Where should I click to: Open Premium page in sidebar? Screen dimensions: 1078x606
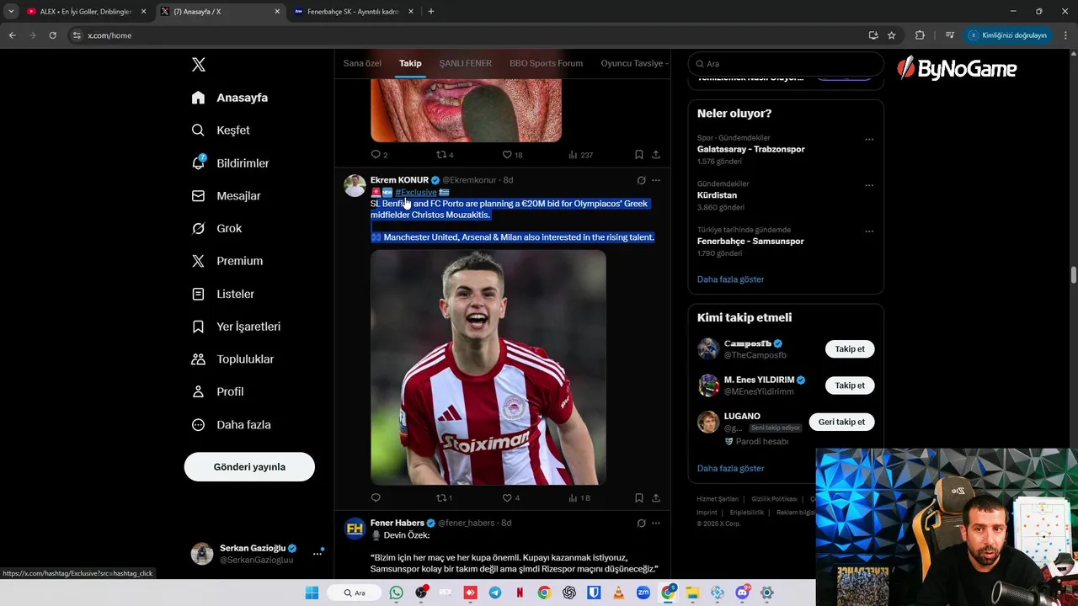click(227, 261)
